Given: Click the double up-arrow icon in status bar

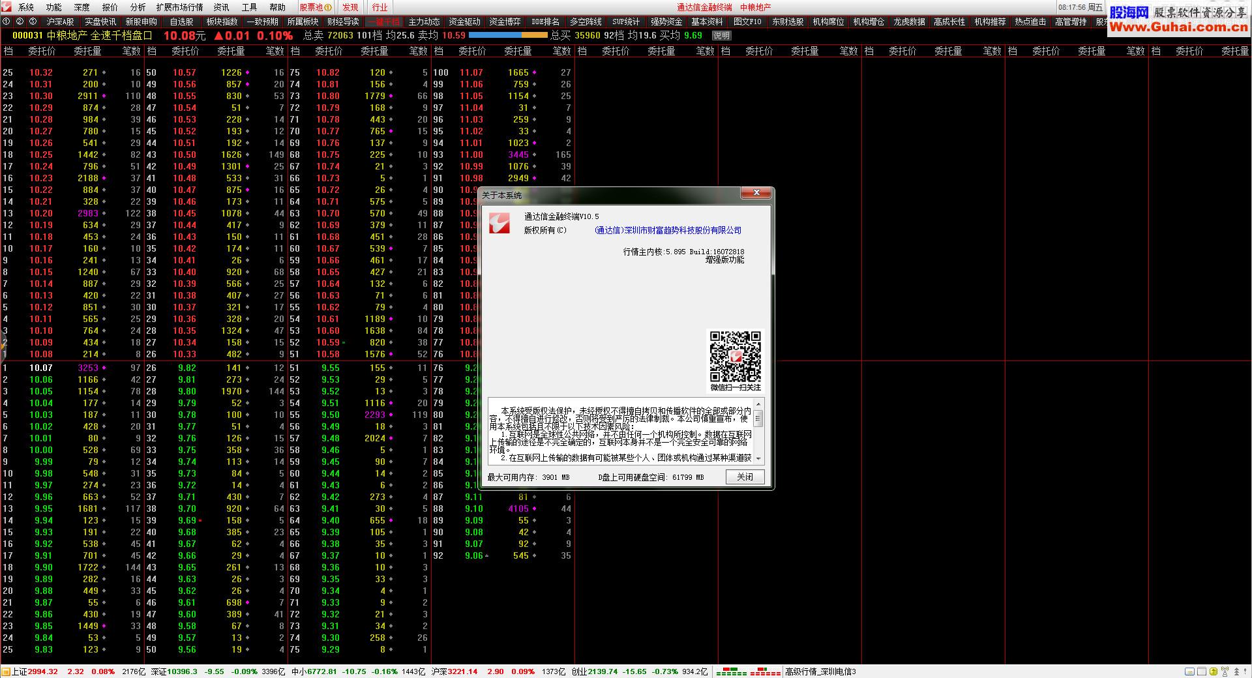Looking at the screenshot, I should point(1235,671).
